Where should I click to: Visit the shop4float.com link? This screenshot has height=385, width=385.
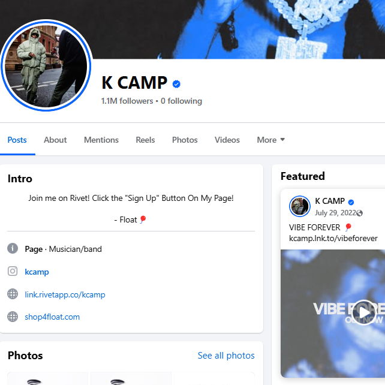[52, 317]
